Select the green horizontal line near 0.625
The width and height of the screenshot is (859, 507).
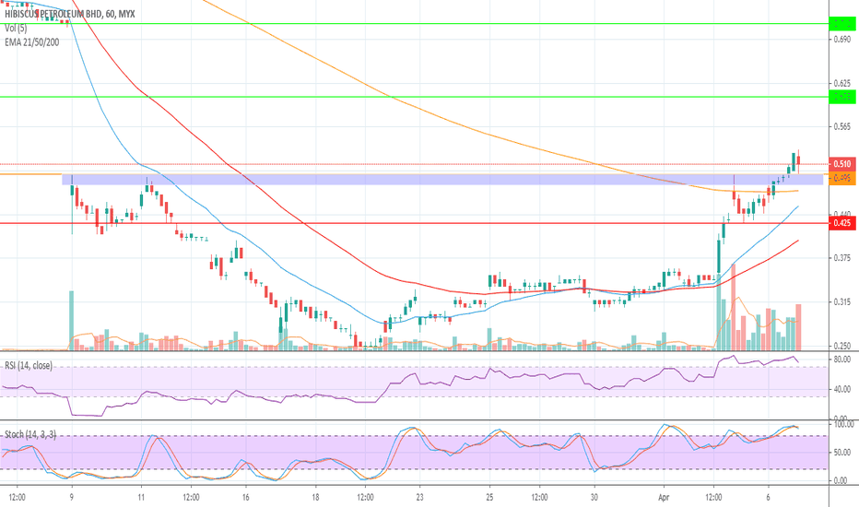(414, 97)
